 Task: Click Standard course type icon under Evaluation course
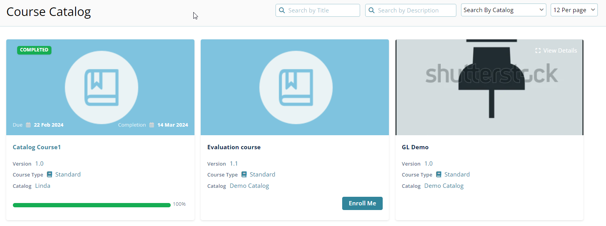[244, 175]
